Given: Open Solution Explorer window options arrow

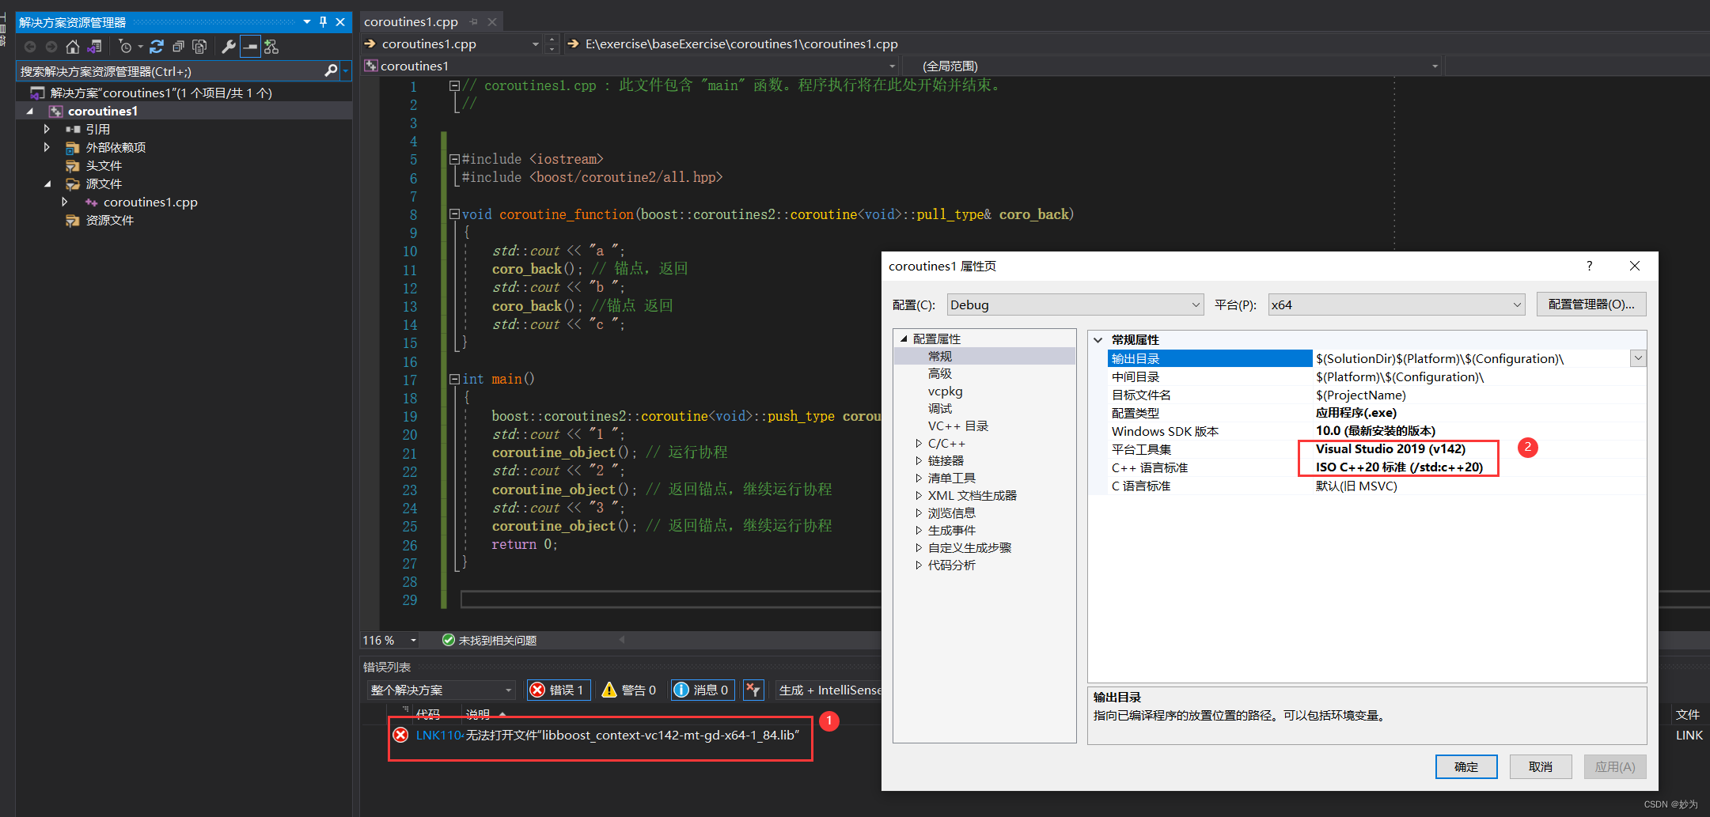Looking at the screenshot, I should (x=307, y=21).
